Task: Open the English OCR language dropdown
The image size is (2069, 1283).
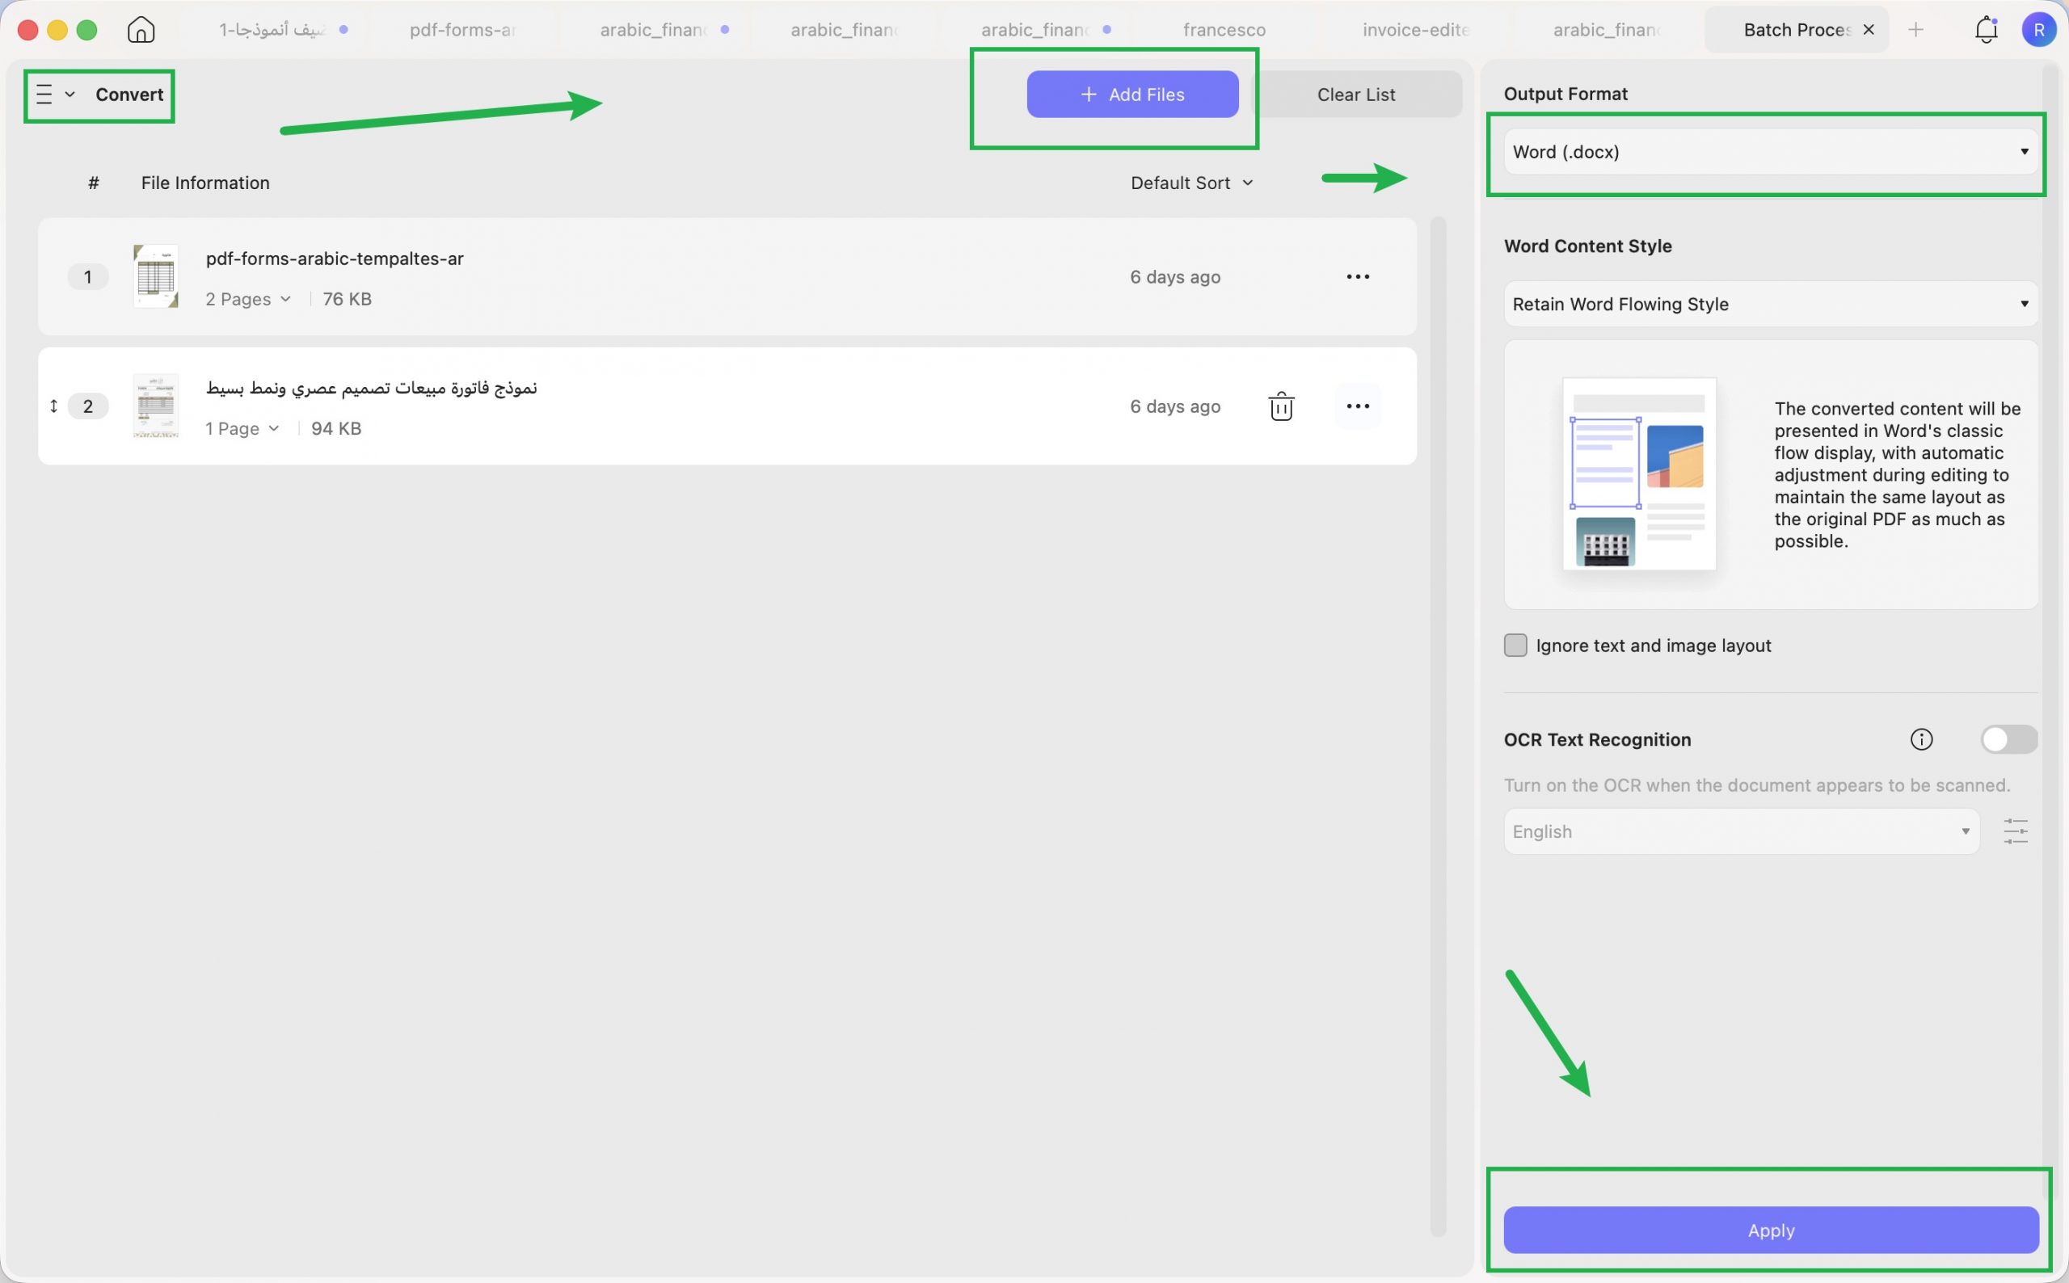Action: click(1742, 831)
